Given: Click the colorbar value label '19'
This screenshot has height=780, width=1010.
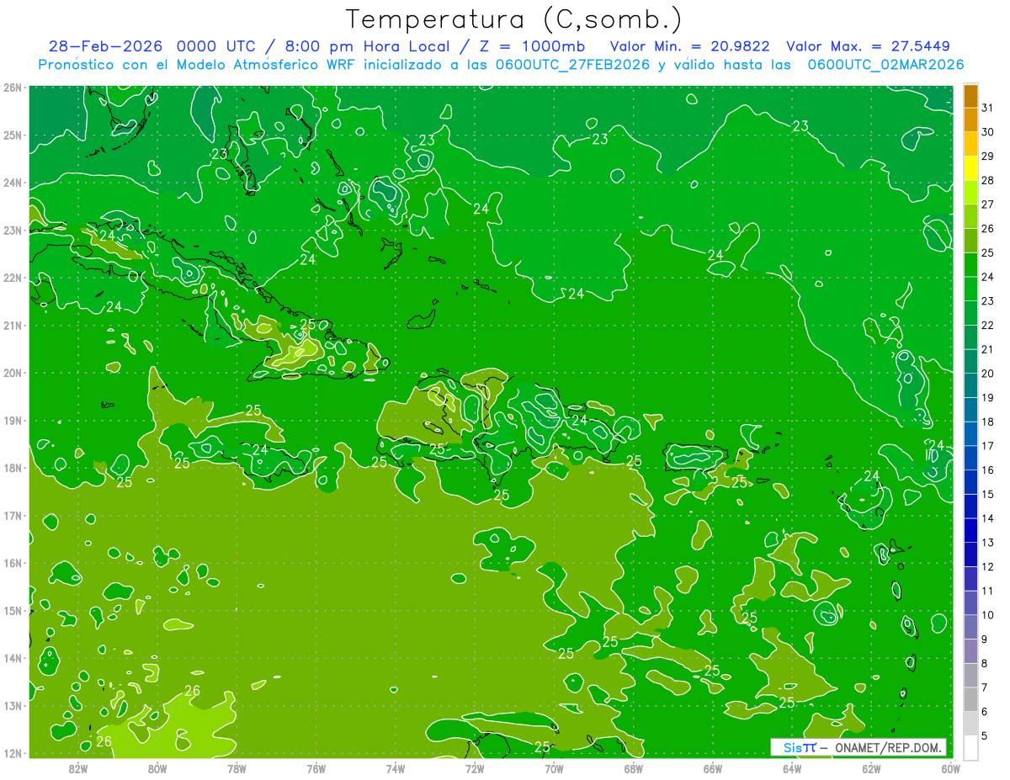Looking at the screenshot, I should 987,397.
